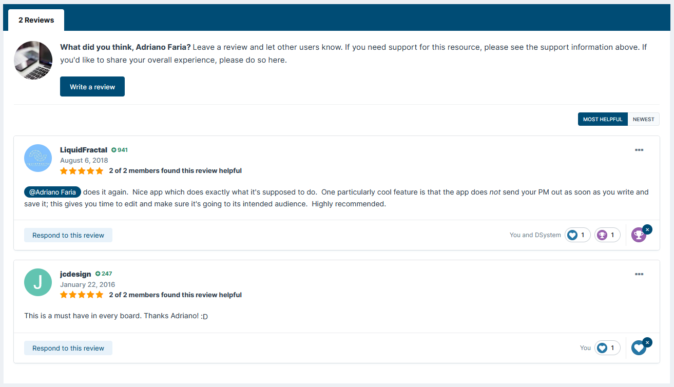Open the 2 Reviews tab

36,20
